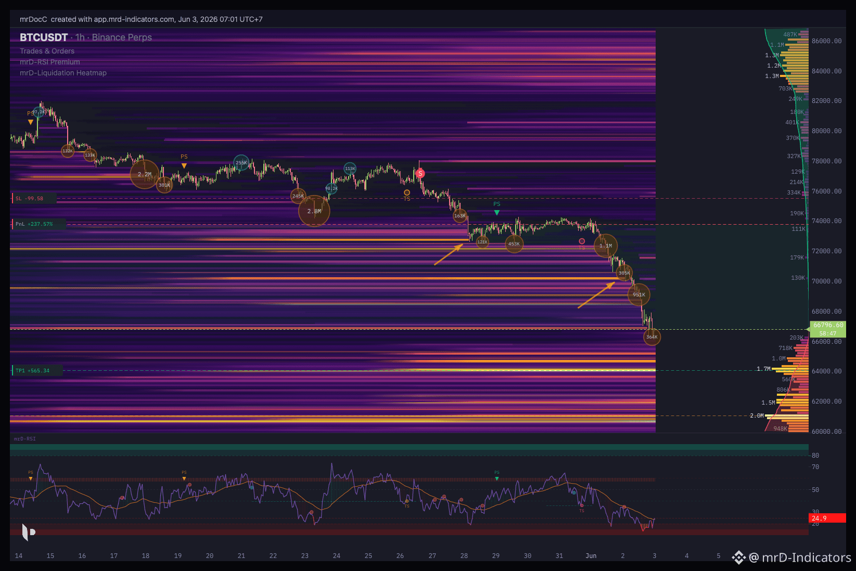The height and width of the screenshot is (571, 856).
Task: Click date 21 on the time axis
Action: tap(241, 556)
